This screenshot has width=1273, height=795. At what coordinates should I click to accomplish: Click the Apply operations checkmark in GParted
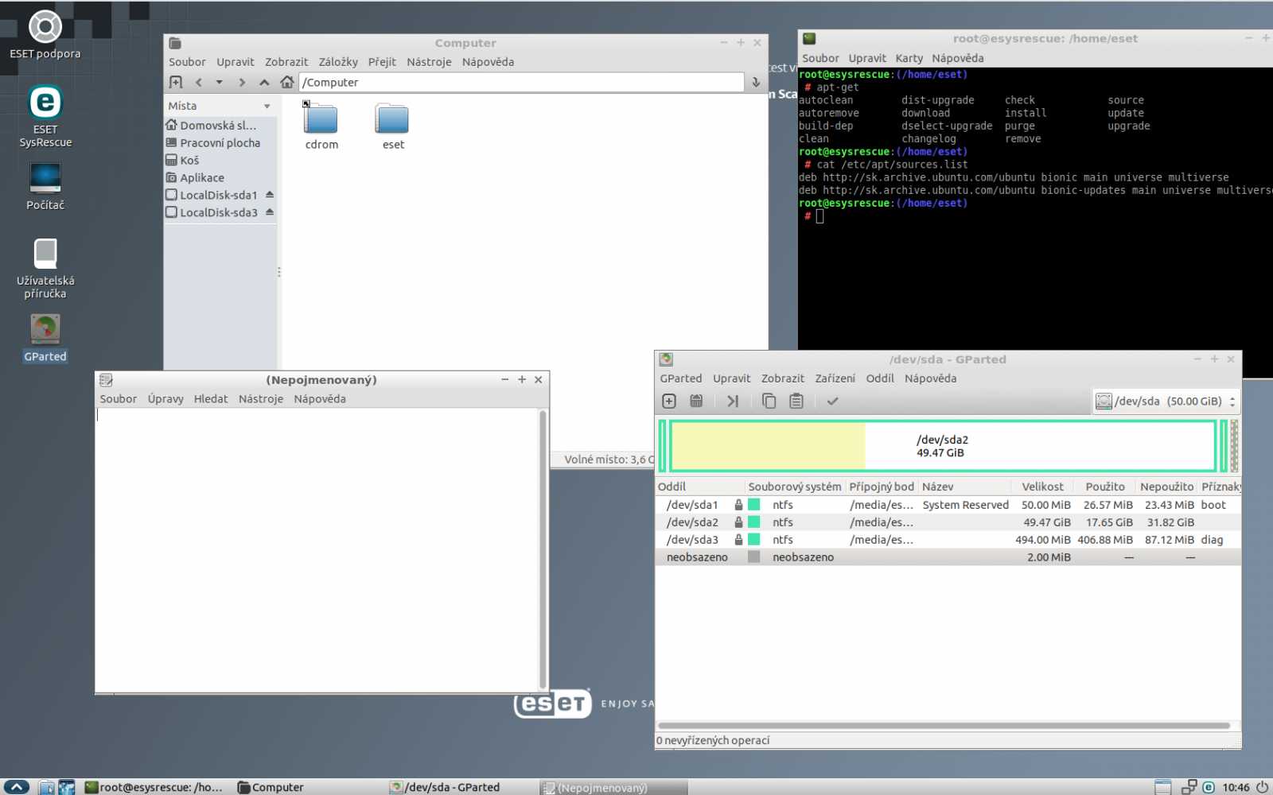(x=832, y=401)
